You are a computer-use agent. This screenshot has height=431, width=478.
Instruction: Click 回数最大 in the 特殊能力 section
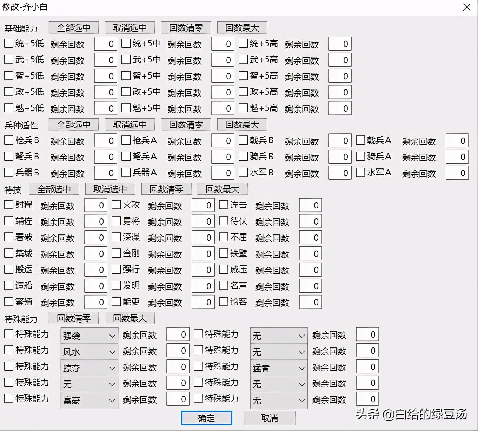(130, 318)
